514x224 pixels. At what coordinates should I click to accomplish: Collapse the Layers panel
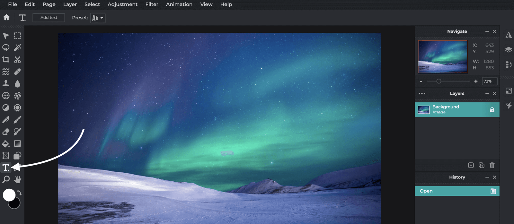(487, 94)
